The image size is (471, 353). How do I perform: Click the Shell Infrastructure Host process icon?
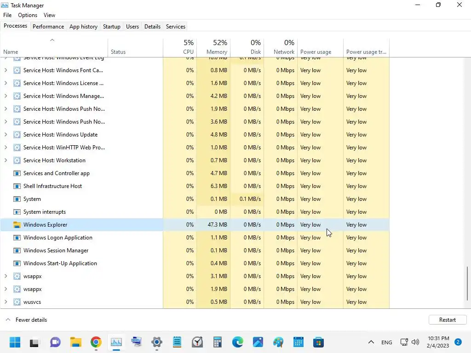17,186
